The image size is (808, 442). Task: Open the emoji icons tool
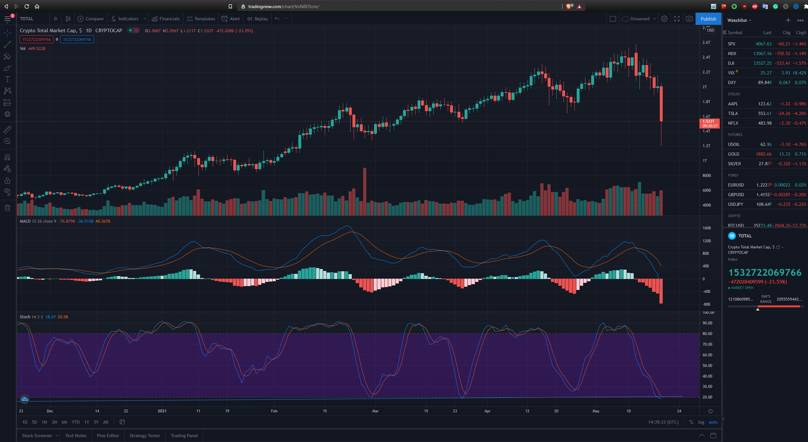point(7,114)
